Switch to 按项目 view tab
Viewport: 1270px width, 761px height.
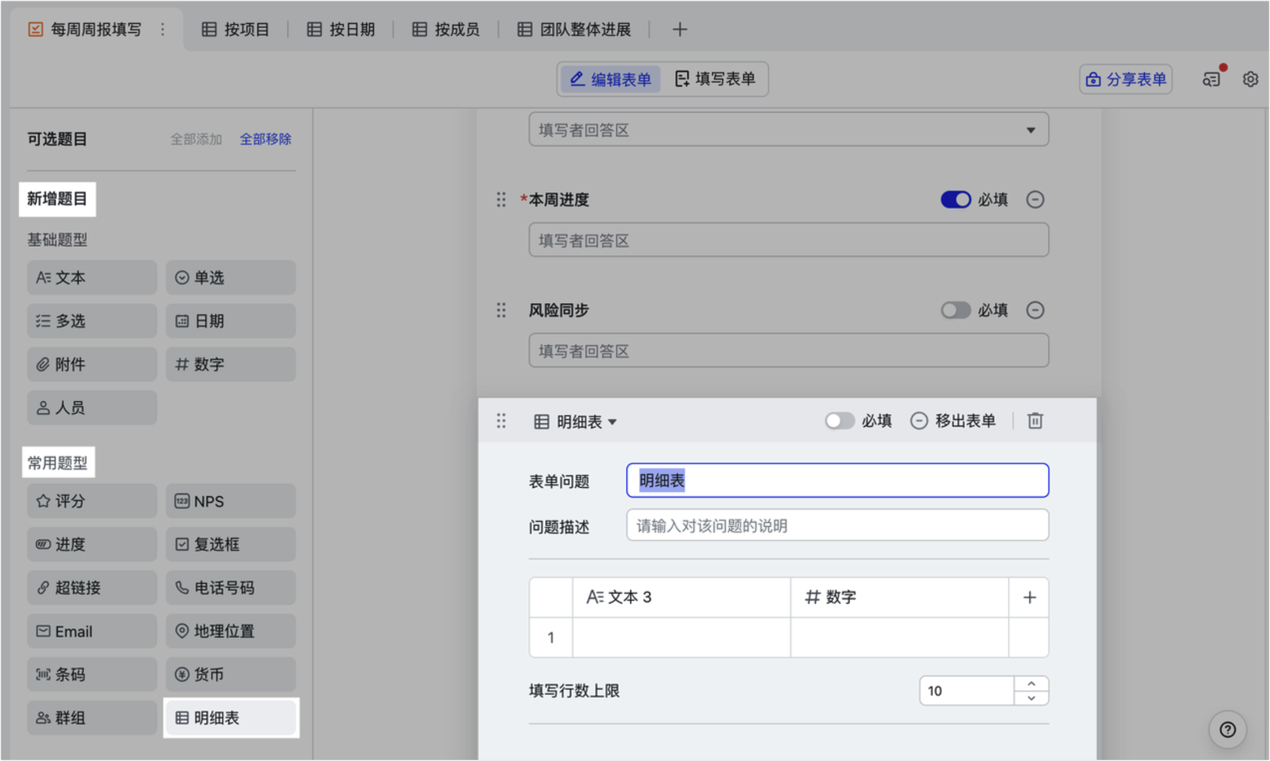click(236, 29)
